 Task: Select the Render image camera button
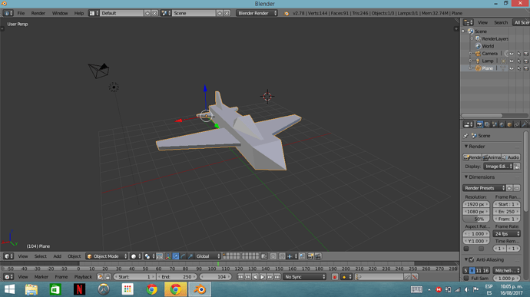(472, 157)
